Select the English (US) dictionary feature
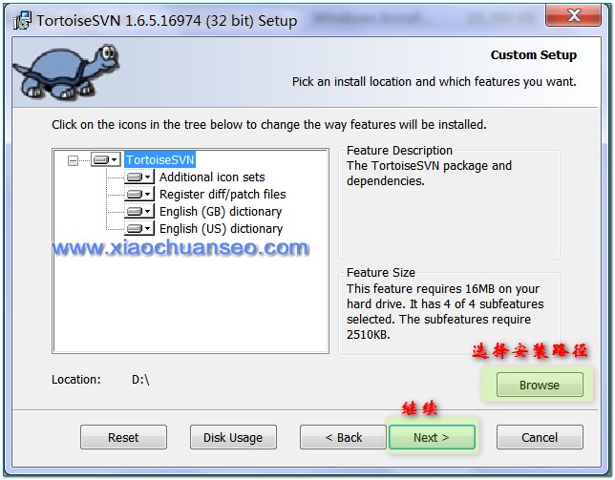This screenshot has height=480, width=615. point(222,228)
